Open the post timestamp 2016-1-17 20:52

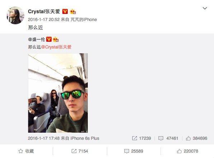(44, 20)
